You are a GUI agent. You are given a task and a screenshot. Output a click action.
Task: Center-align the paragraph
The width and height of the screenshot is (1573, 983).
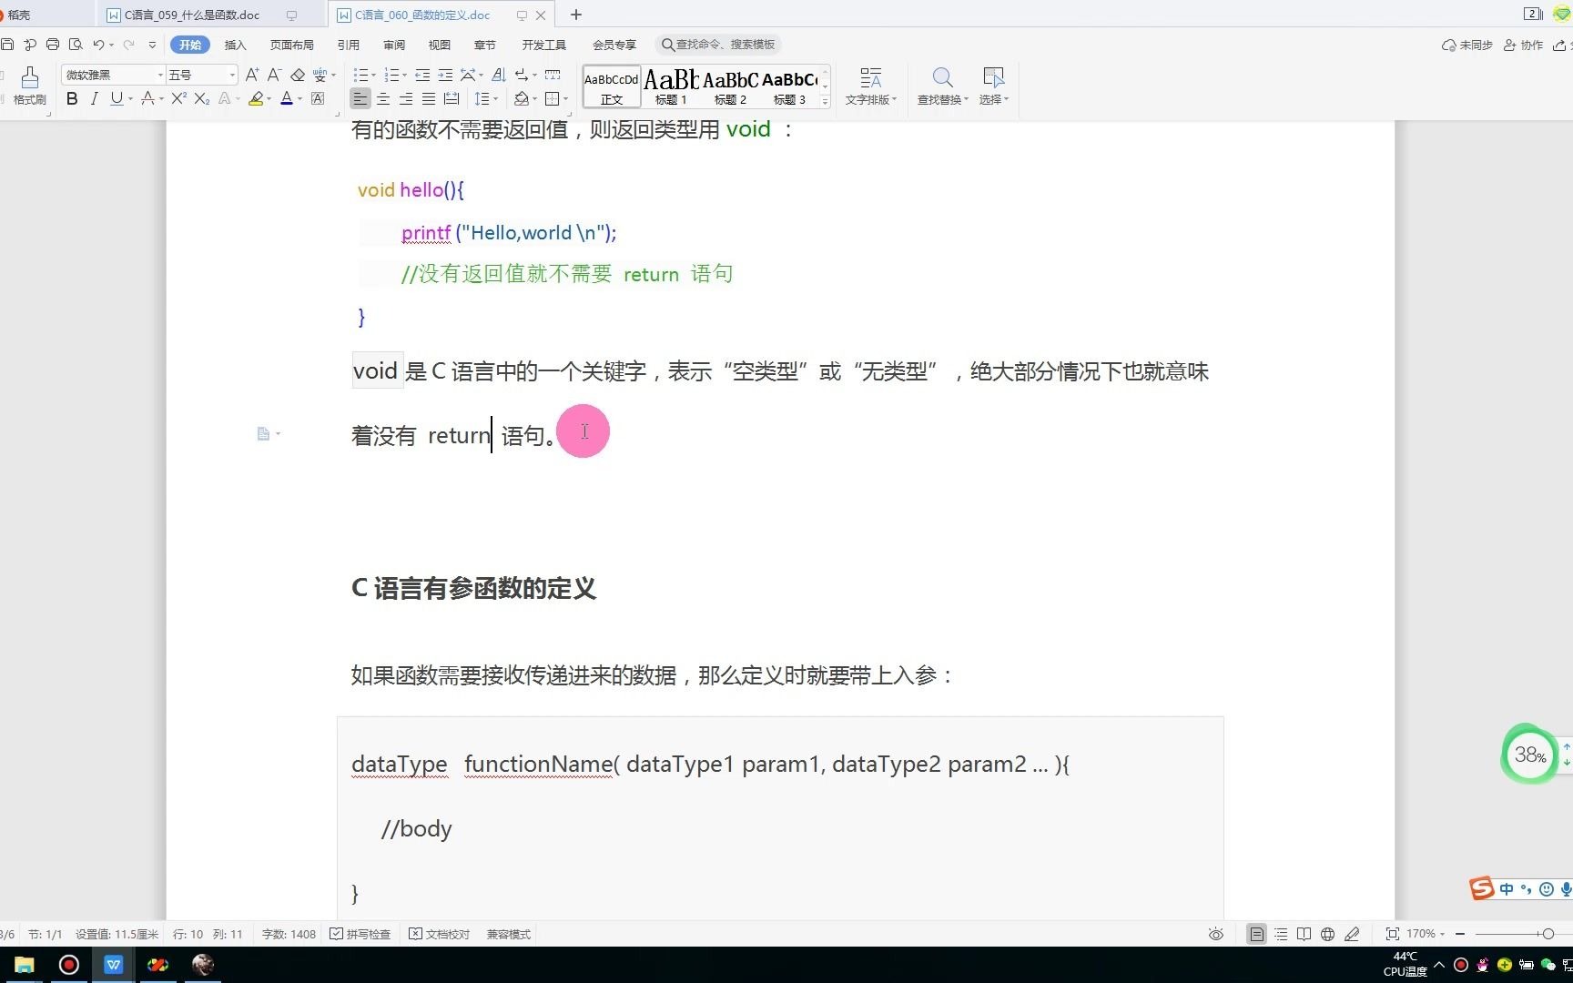coord(383,98)
